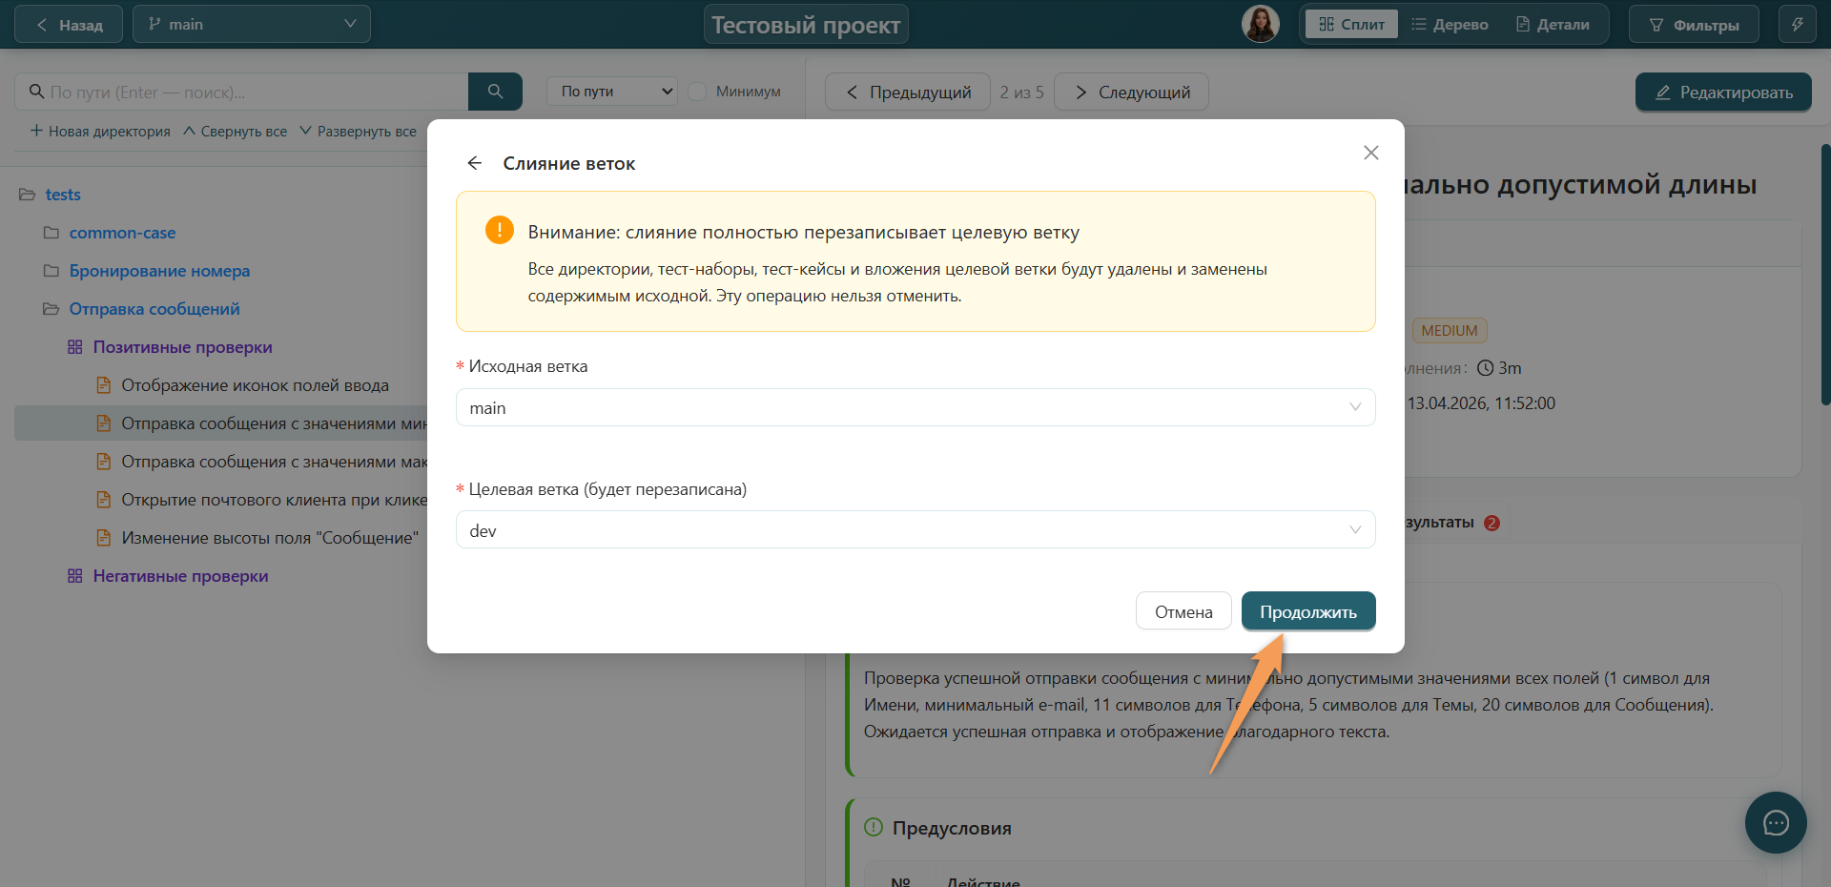Click the Редактировать button

[1723, 93]
